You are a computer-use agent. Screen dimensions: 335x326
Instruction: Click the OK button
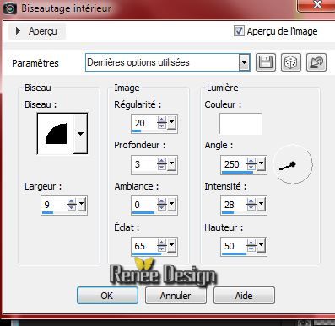click(x=107, y=296)
